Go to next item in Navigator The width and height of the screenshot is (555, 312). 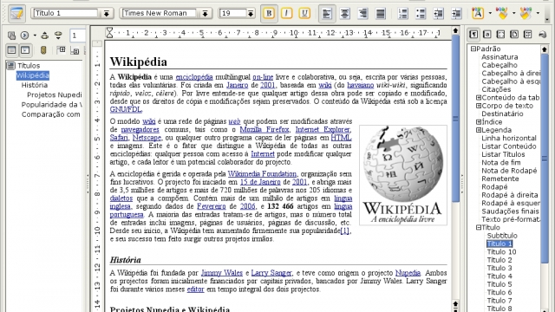[58, 36]
